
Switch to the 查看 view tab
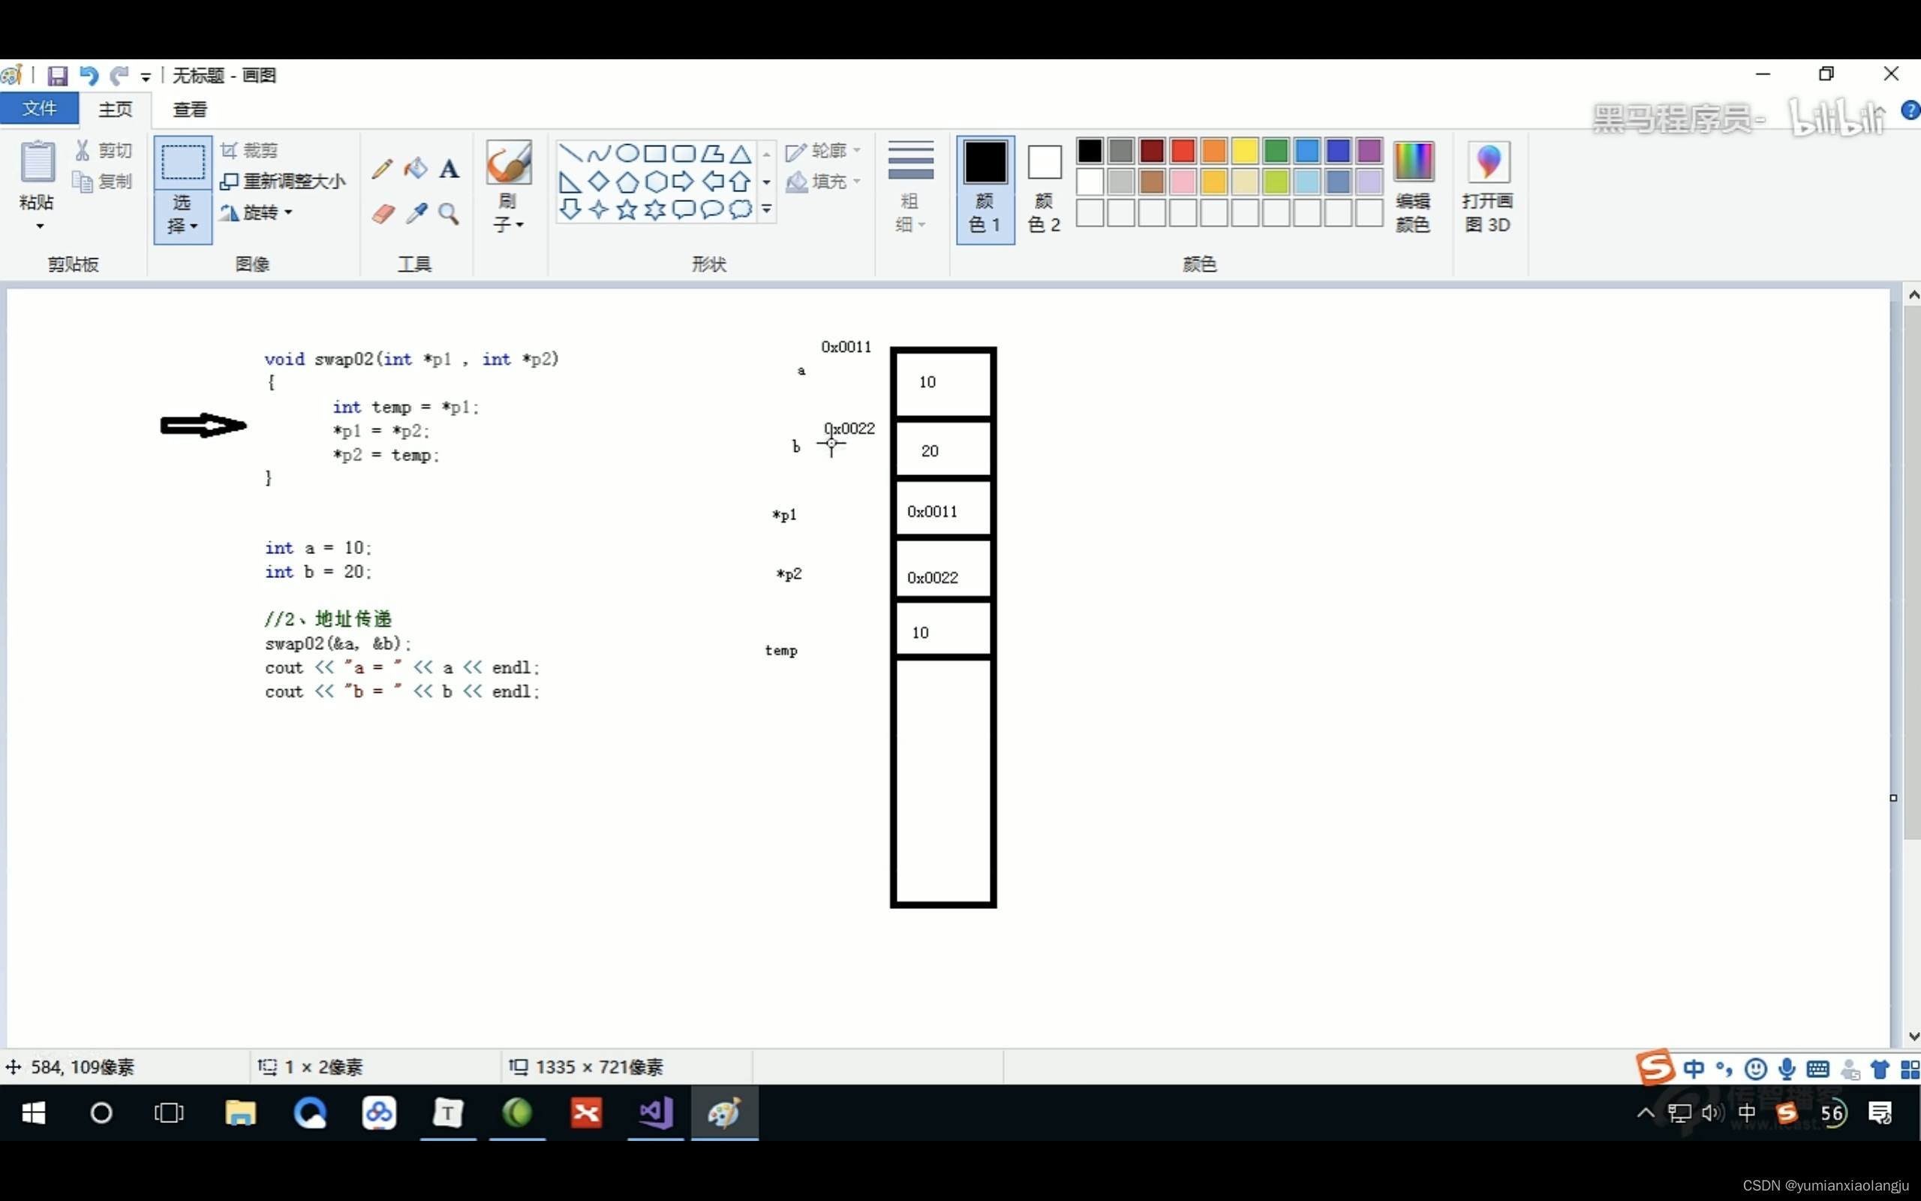click(x=190, y=110)
